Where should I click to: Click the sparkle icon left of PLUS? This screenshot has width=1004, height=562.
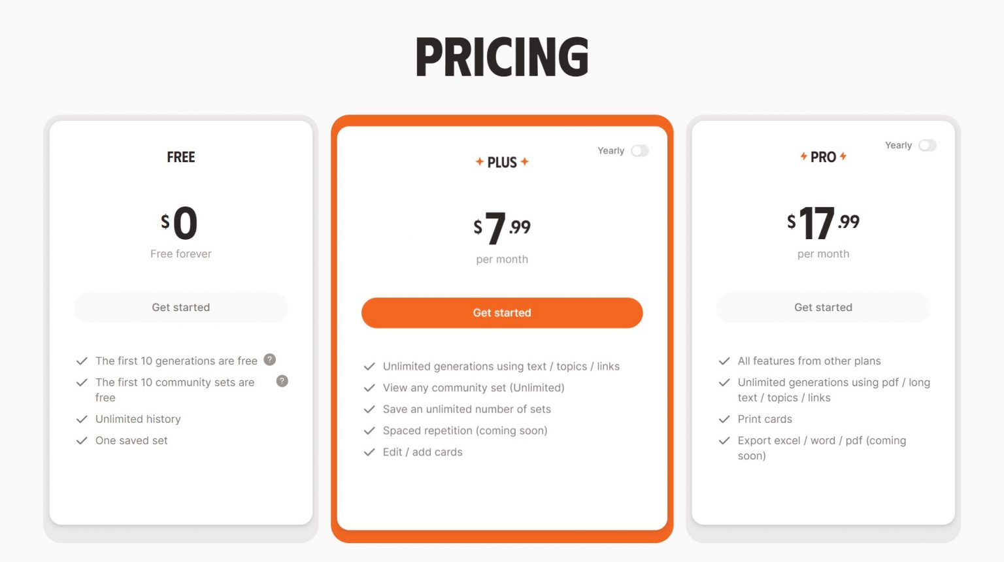tap(480, 161)
